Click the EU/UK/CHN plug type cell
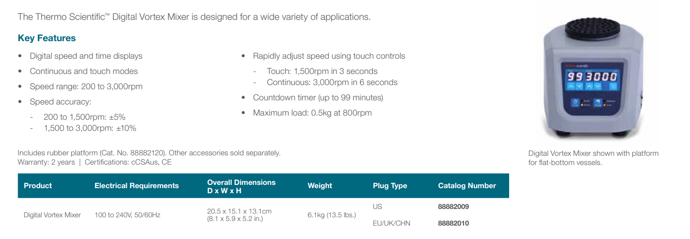The width and height of the screenshot is (690, 239). tap(391, 223)
